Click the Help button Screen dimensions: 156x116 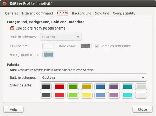pos(13,109)
